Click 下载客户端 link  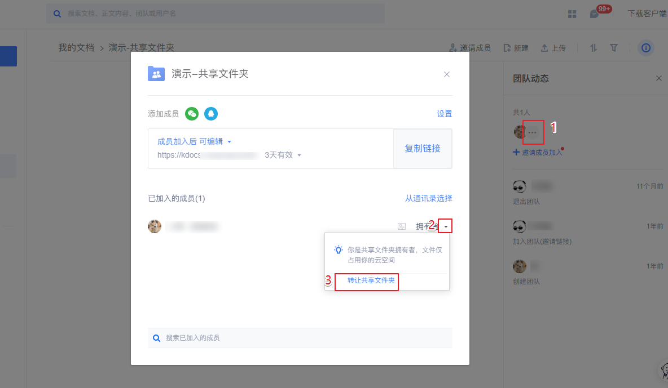tap(647, 14)
